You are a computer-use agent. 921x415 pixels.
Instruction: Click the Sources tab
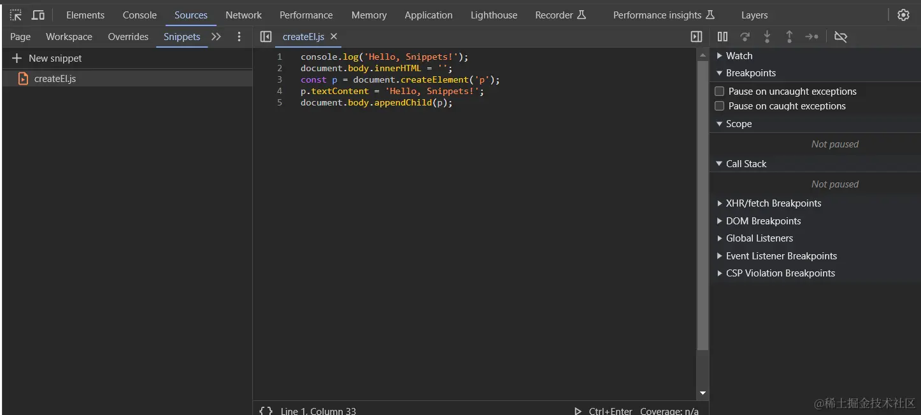pos(191,15)
